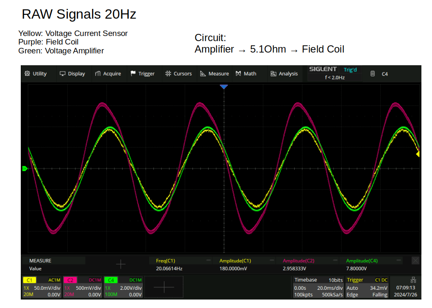The image size is (432, 308).
Task: Toggle the pink C2 channel badge
Action: [x=70, y=280]
